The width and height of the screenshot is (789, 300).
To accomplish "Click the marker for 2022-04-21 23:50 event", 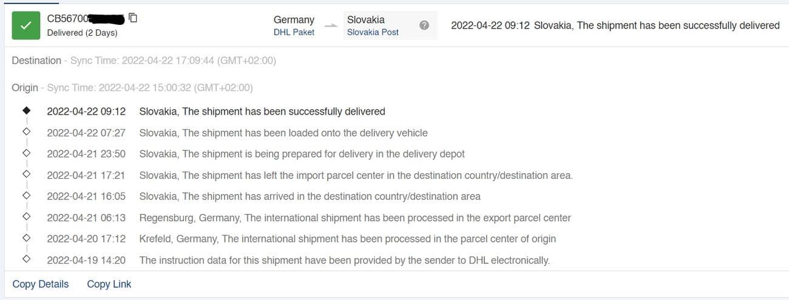I will [26, 154].
